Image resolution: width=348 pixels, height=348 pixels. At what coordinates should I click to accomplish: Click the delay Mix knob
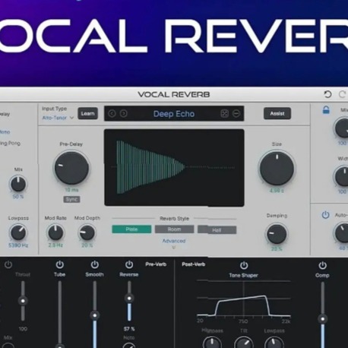point(18,184)
